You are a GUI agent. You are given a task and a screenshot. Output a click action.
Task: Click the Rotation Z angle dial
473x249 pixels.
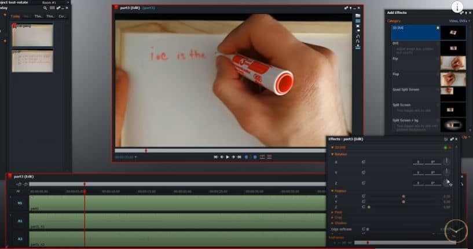tap(446, 182)
